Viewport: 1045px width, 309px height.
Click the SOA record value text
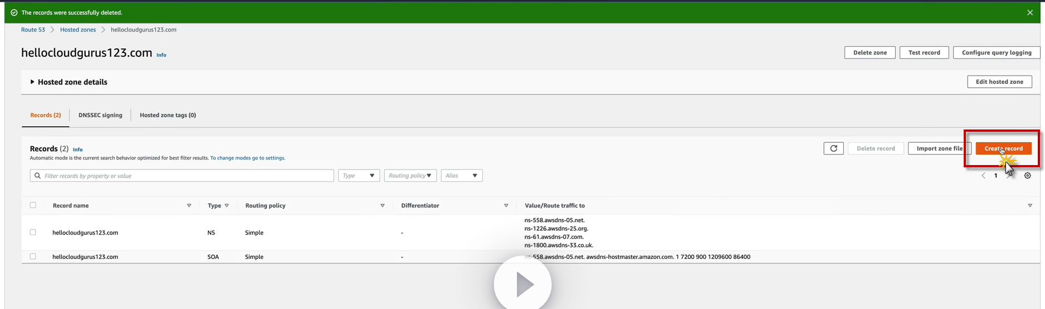tap(637, 257)
